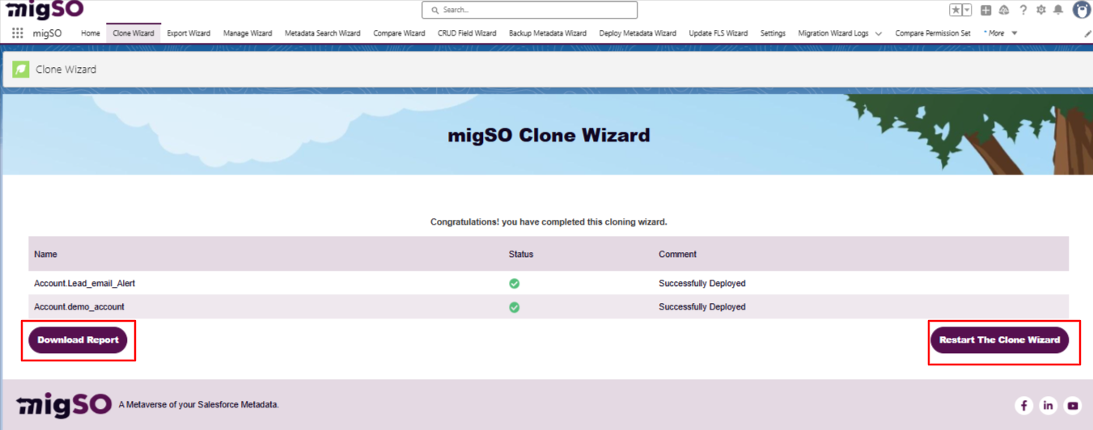Click Successfully Deployed comment for Account.demo_account

click(x=702, y=307)
